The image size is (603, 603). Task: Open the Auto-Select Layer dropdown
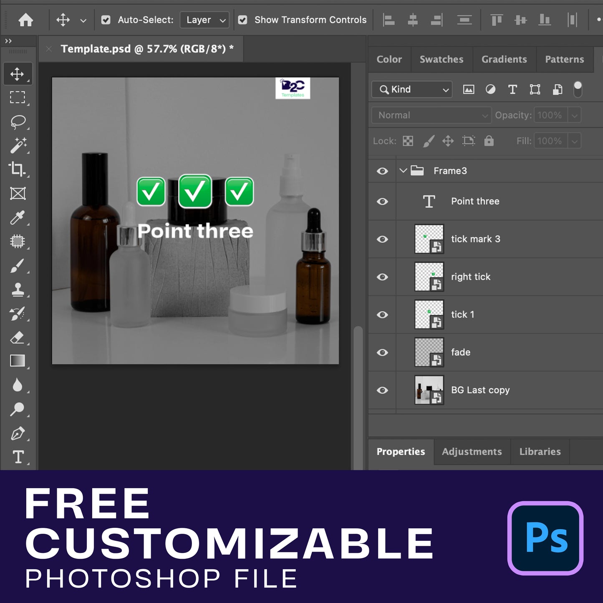pyautogui.click(x=204, y=20)
